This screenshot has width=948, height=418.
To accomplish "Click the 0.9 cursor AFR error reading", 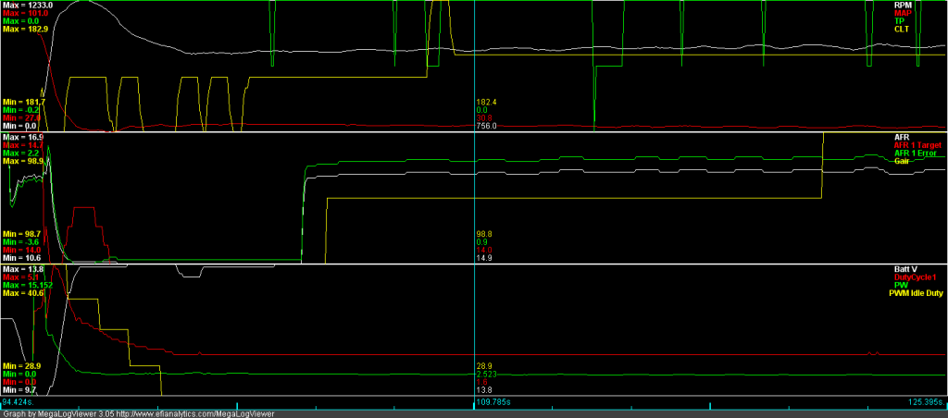I will [x=482, y=241].
